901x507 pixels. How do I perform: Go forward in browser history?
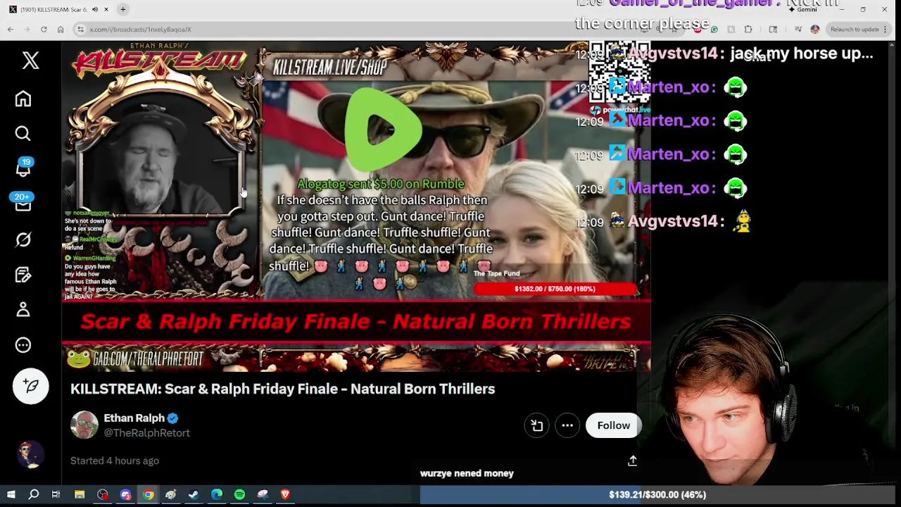(x=27, y=30)
